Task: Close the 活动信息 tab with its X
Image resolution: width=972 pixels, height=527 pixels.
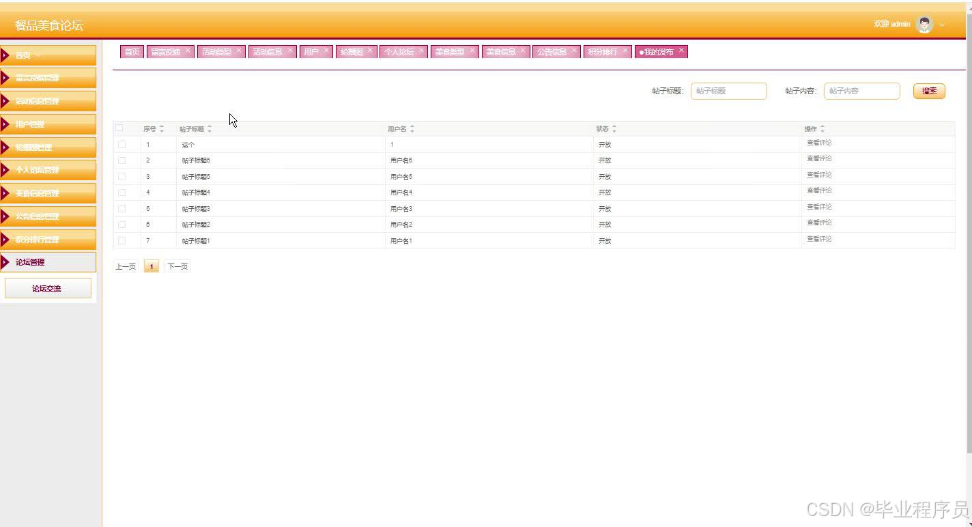Action: (x=290, y=51)
